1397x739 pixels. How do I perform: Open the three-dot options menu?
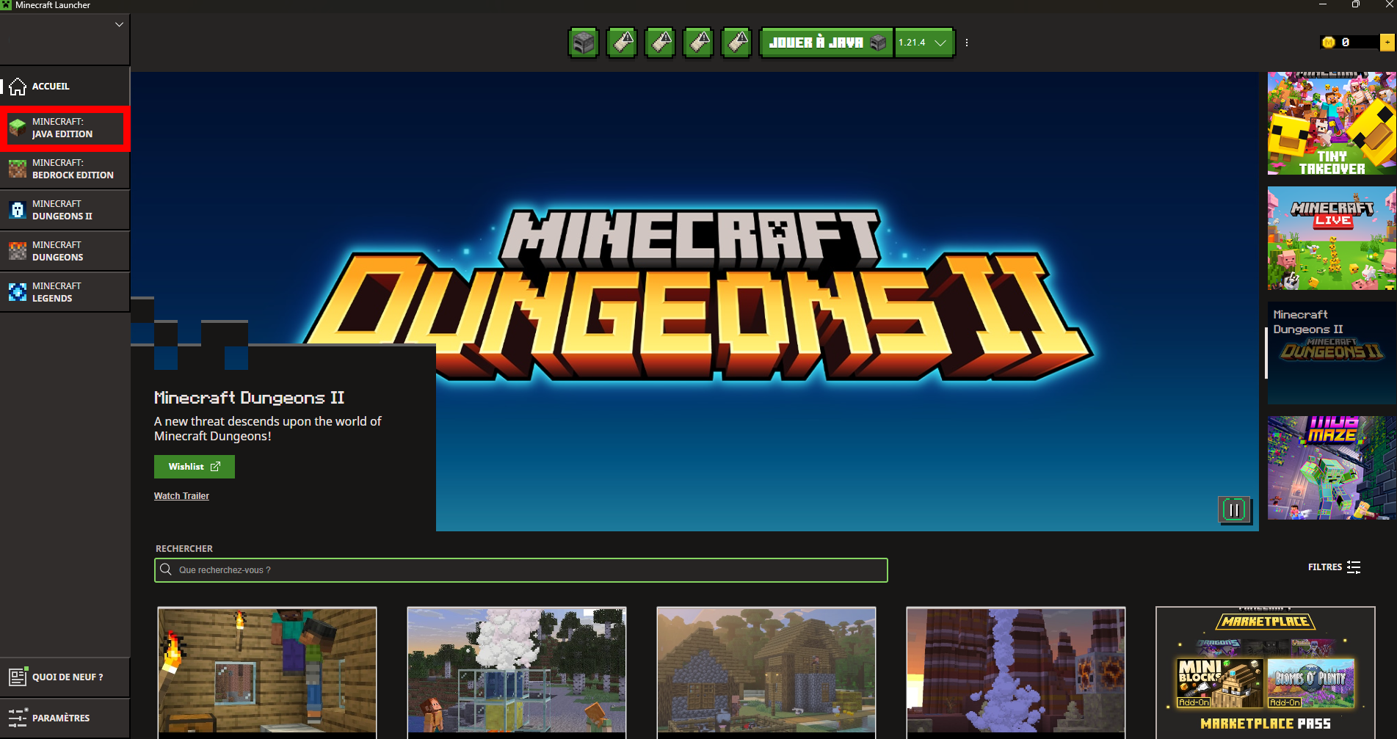[x=967, y=43]
